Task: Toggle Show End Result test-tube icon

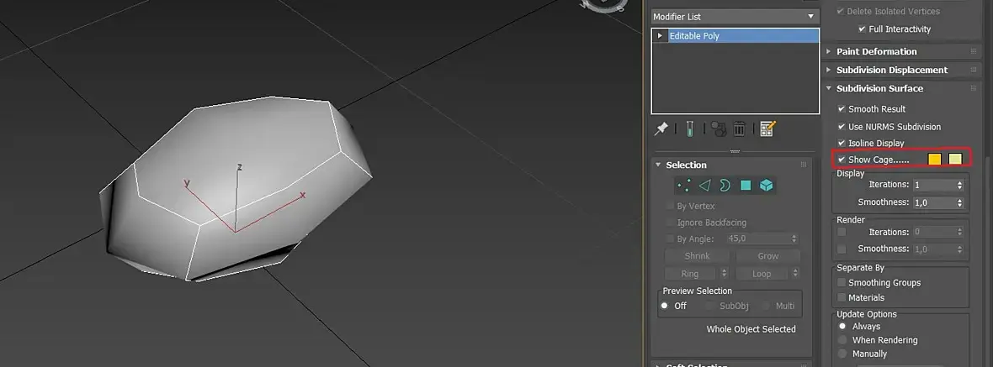Action: [690, 128]
